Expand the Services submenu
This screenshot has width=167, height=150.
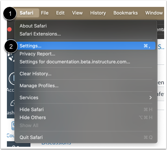86,98
